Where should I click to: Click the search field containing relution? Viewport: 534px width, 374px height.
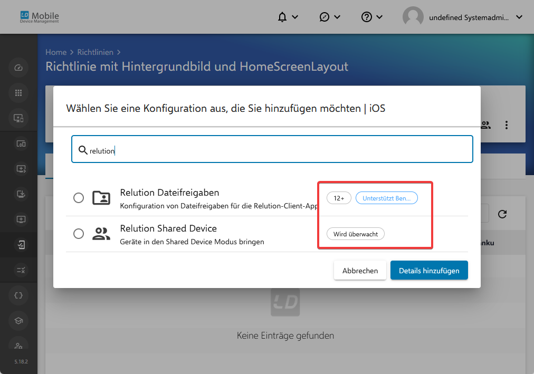tap(272, 149)
